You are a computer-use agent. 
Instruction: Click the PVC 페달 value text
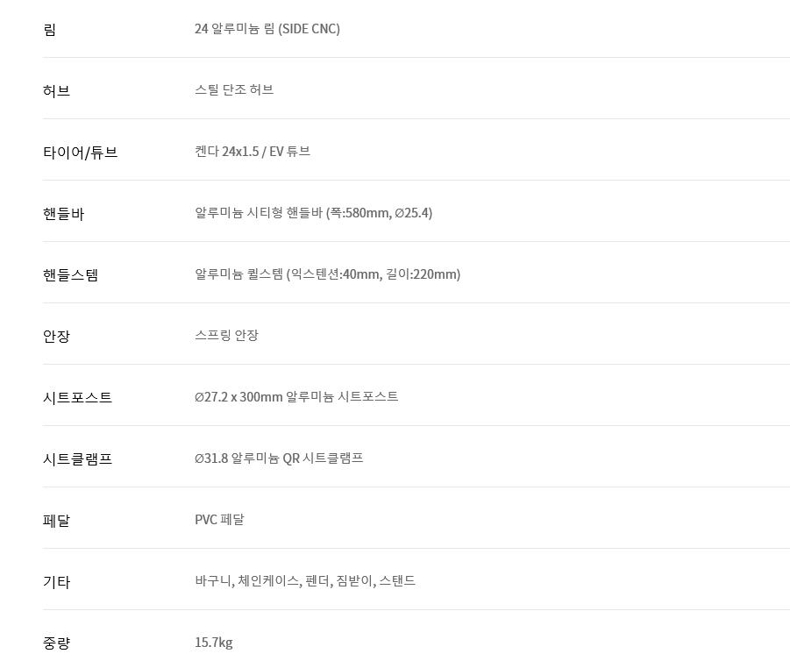219,519
